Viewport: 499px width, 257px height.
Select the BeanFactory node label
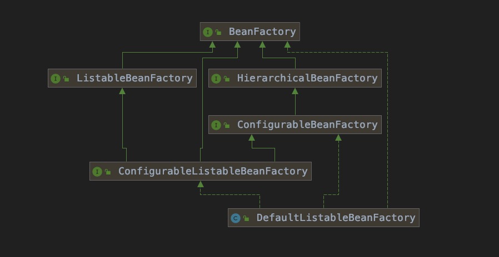262,32
